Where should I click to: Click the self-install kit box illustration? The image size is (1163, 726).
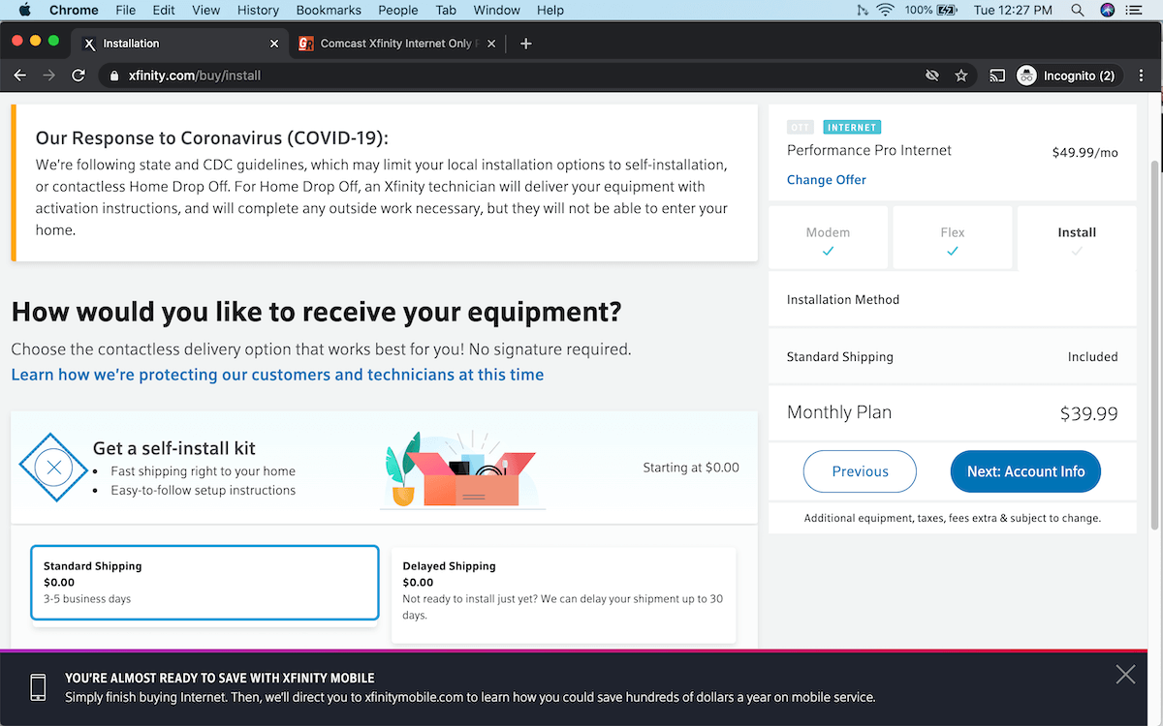tap(461, 470)
